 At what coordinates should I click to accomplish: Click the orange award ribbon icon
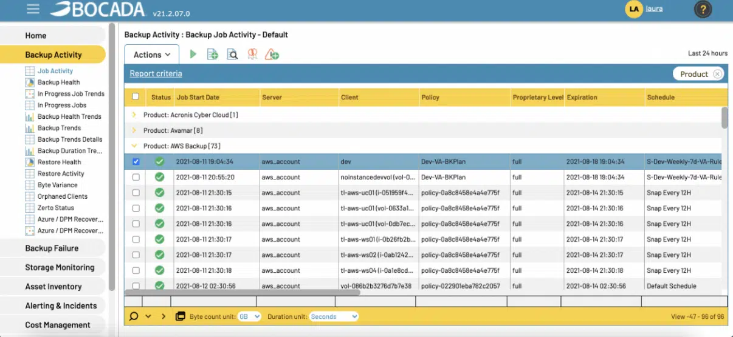click(x=252, y=55)
